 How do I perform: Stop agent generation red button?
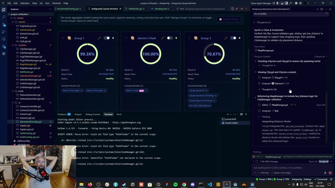330,173
